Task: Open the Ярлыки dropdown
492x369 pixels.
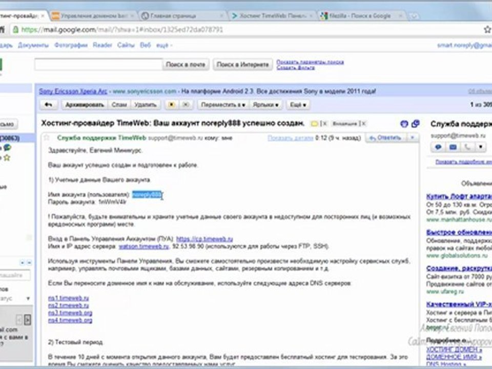Action: click(266, 105)
